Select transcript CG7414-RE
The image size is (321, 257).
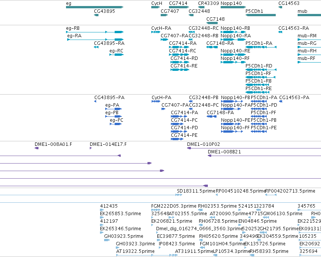click(180, 70)
